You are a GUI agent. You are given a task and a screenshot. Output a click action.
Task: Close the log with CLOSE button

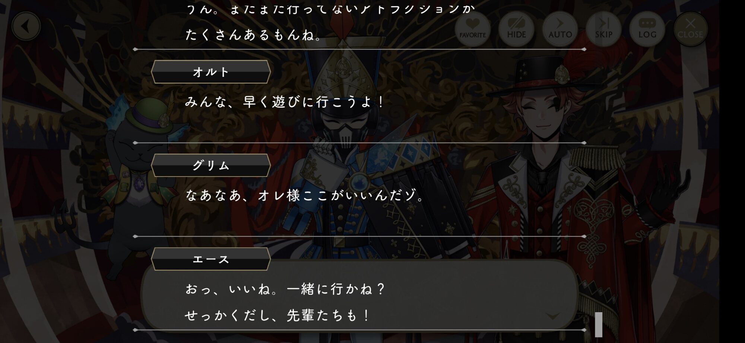pos(690,29)
